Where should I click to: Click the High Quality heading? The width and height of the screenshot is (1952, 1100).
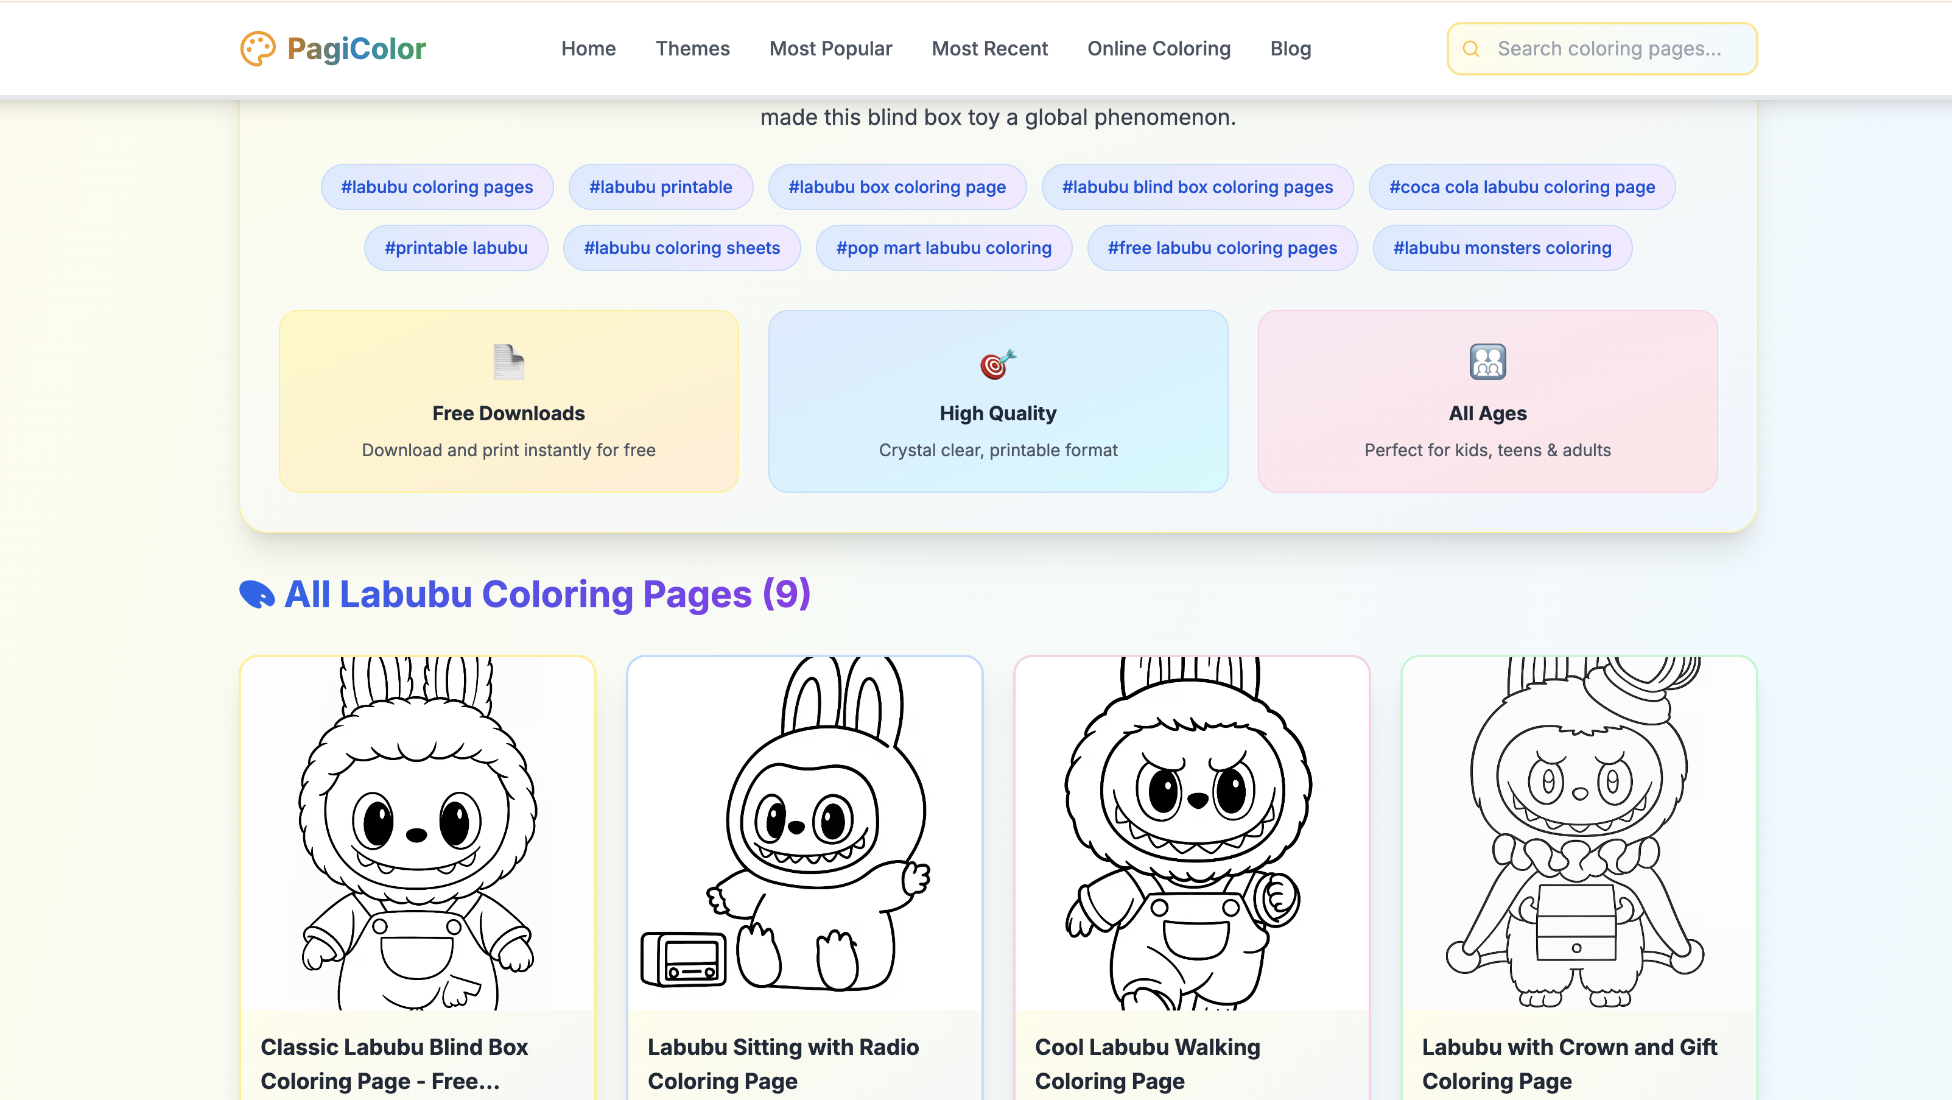(x=998, y=413)
